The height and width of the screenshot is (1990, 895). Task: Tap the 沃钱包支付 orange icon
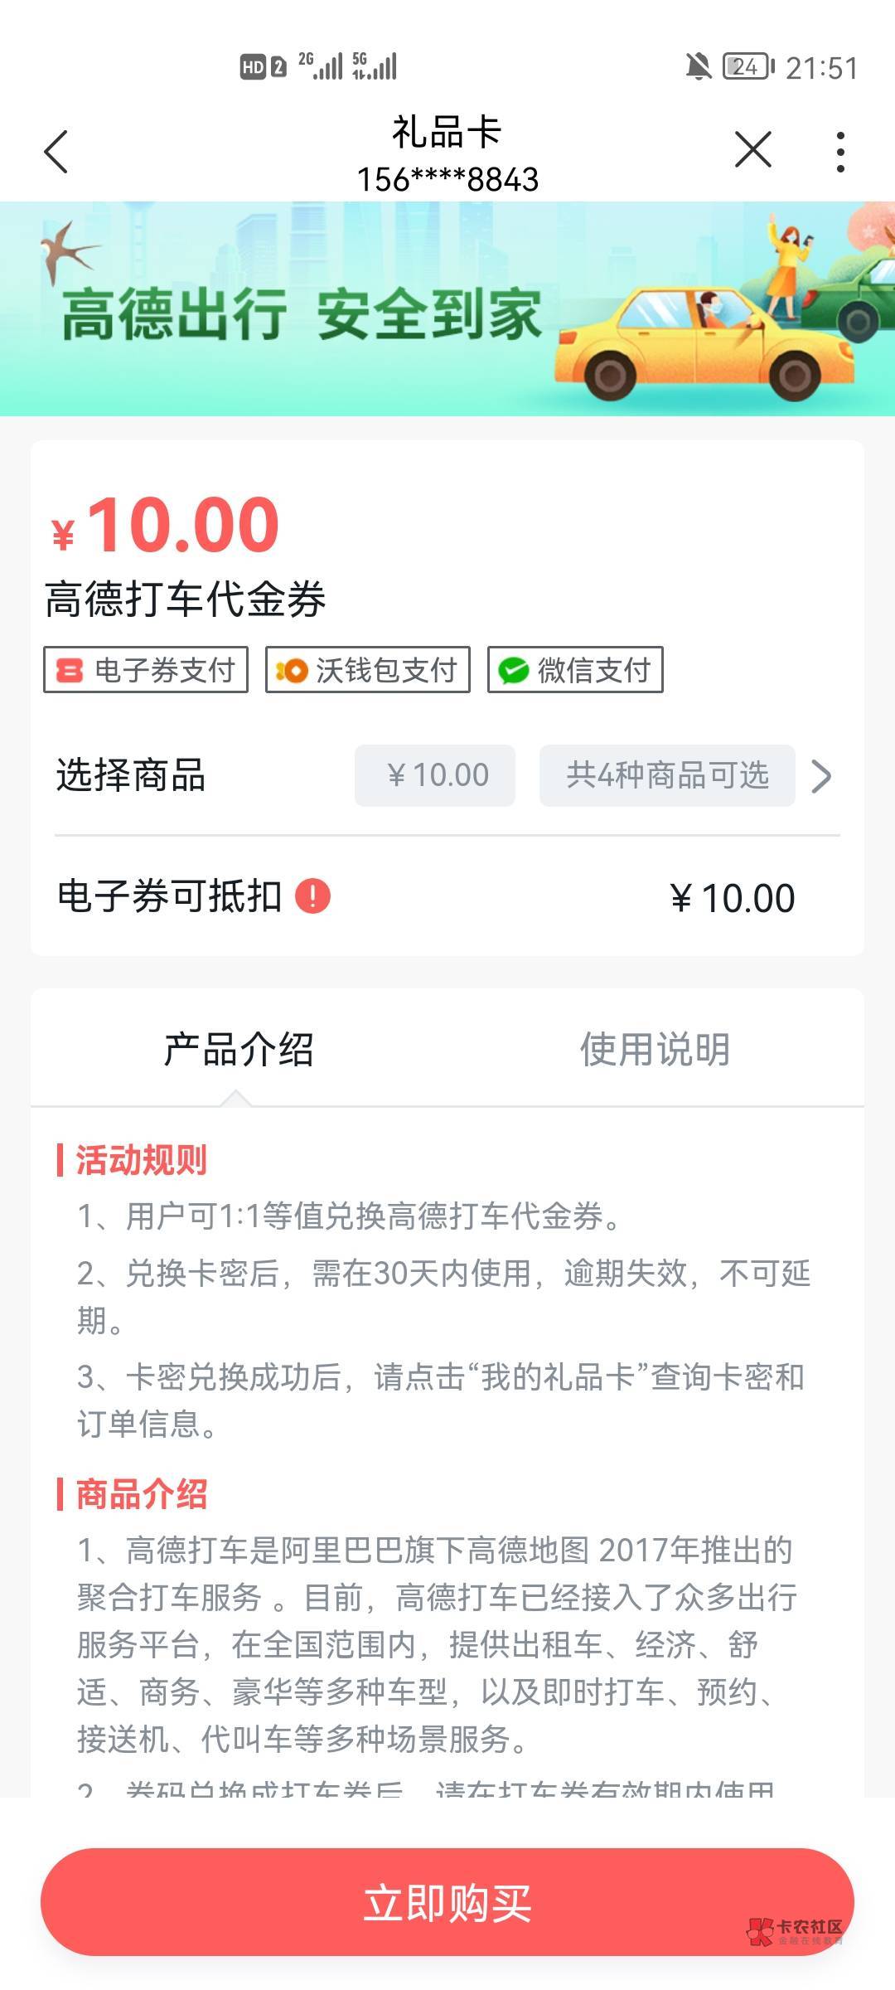coord(292,670)
